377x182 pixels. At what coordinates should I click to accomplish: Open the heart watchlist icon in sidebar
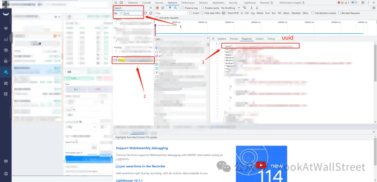[x=6, y=28]
